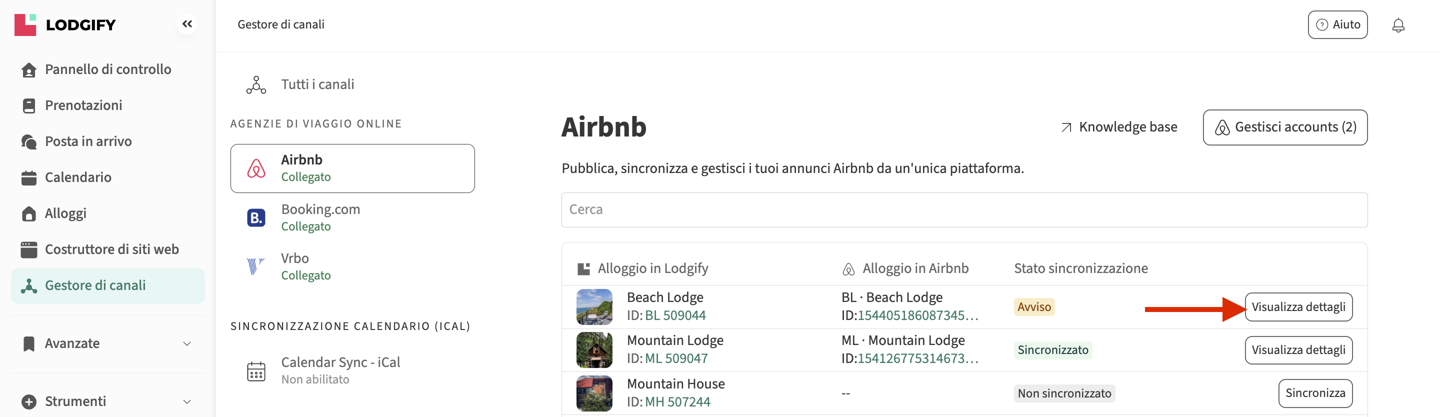Click the Gestisci accounts (2) button
1440x417 pixels.
[x=1284, y=127]
